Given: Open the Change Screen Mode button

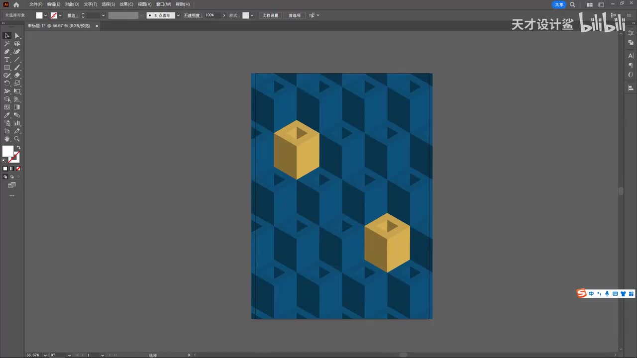Looking at the screenshot, I should [x=12, y=185].
